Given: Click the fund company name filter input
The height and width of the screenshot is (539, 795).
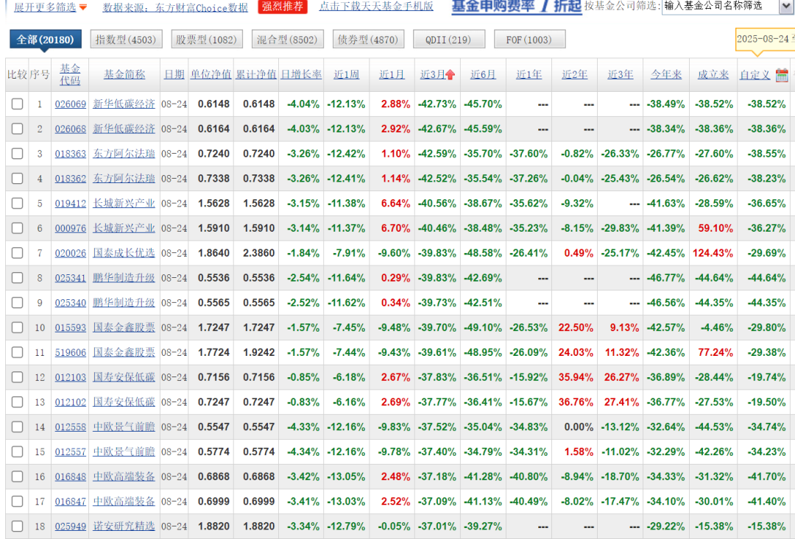Looking at the screenshot, I should (x=720, y=6).
